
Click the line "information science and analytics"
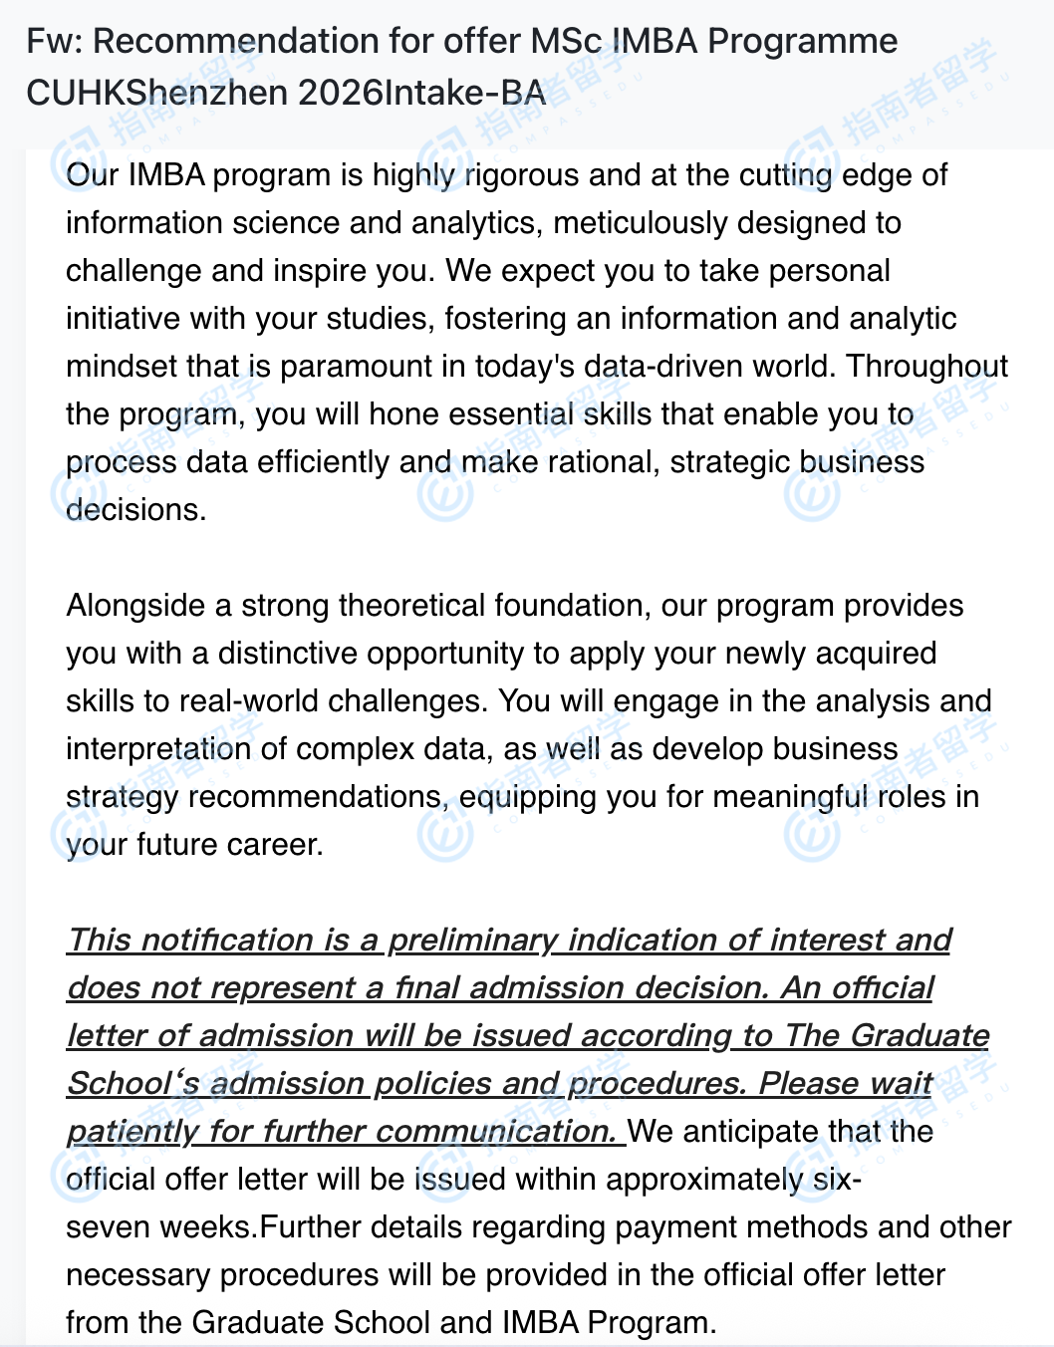click(483, 223)
